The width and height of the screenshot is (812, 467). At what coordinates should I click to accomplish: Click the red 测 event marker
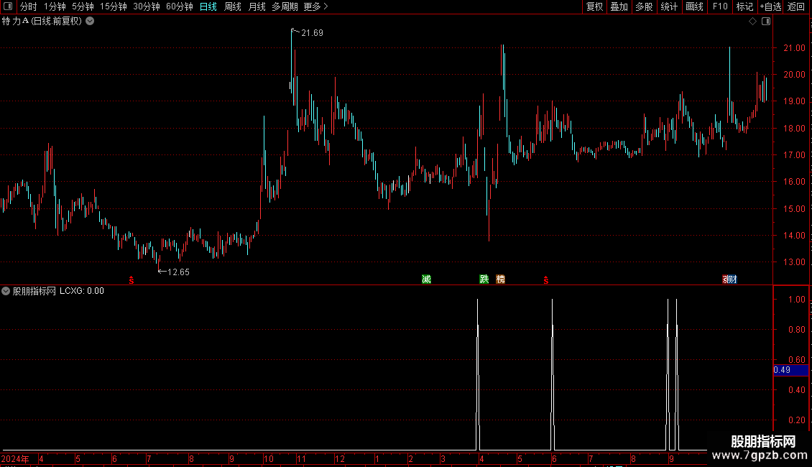pyautogui.click(x=726, y=279)
